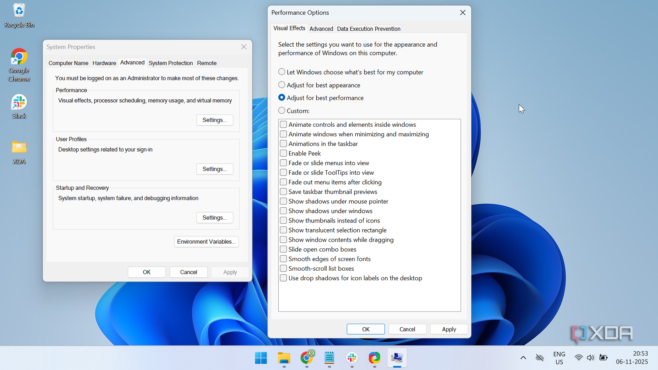Screen dimensions: 658x370
Task: Open the Wi-Fi settings from the system tray
Action: 578,358
